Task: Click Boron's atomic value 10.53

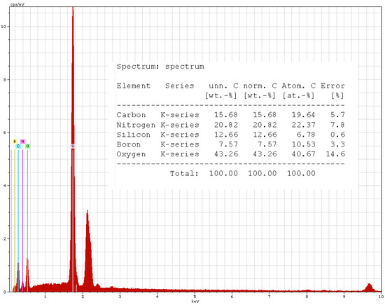Action: 303,144
